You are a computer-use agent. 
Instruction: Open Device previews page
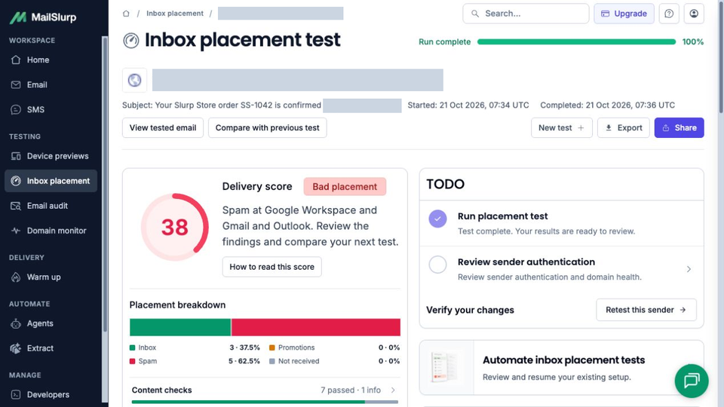point(51,156)
